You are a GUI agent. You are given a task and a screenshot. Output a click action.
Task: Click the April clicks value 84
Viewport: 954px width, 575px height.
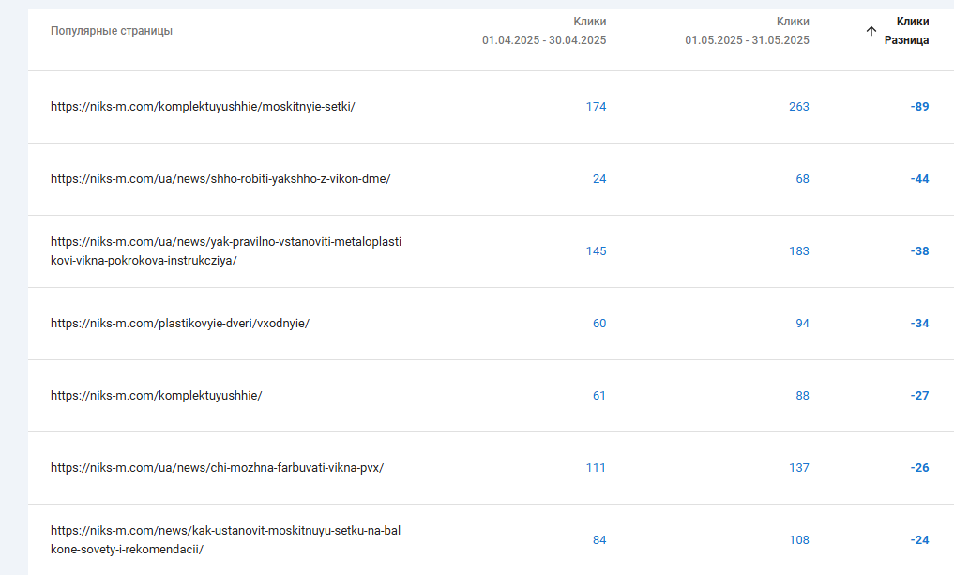[599, 539]
